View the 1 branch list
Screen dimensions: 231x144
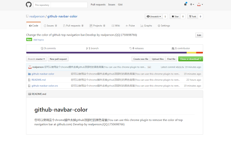92,48
